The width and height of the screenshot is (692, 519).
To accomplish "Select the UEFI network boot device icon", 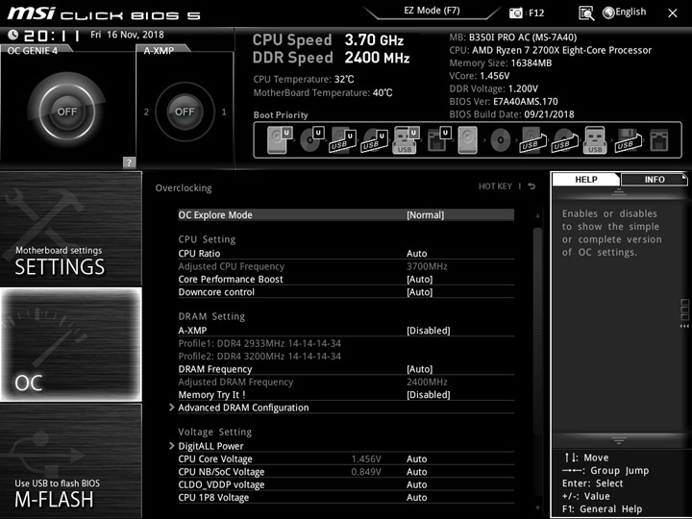I will pyautogui.click(x=439, y=140).
